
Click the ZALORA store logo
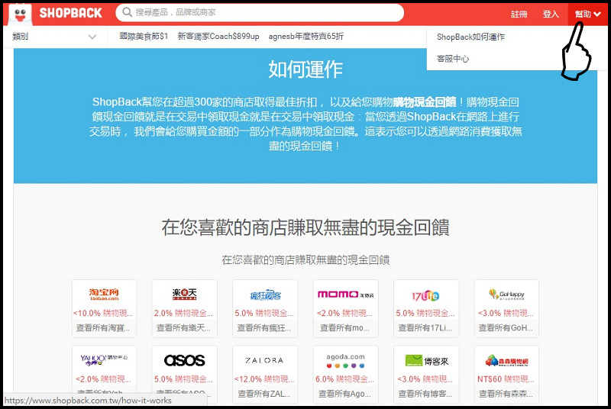264,360
